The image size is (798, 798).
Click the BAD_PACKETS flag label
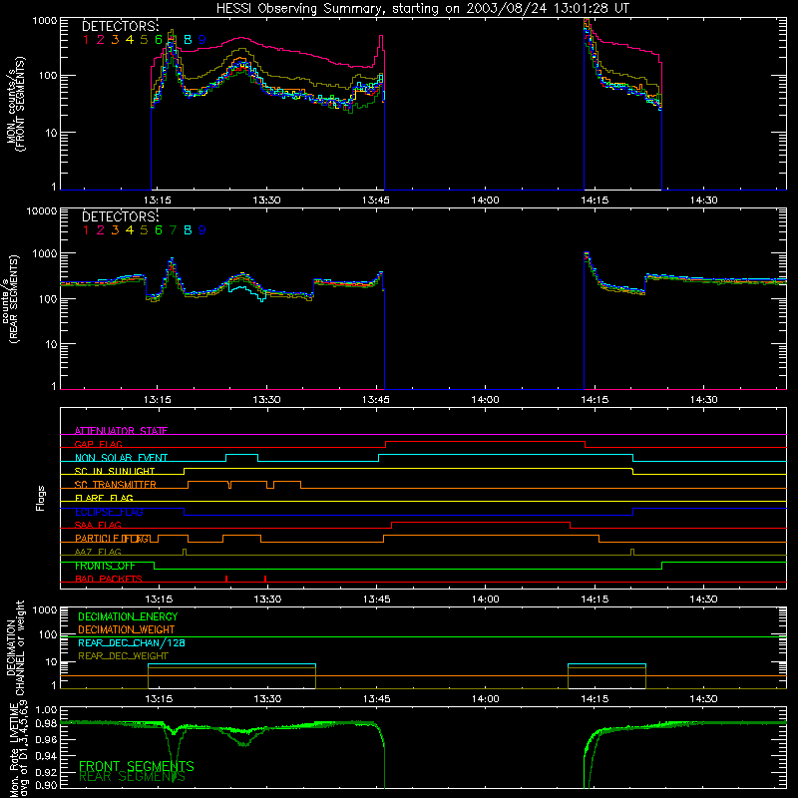point(109,579)
